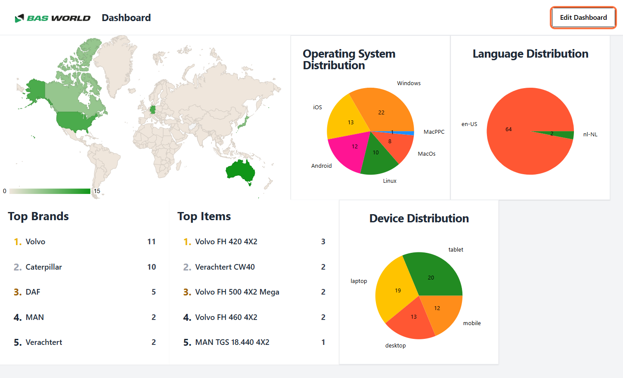The image size is (623, 378).
Task: Click Alaska on the world map
Action: tap(35, 90)
